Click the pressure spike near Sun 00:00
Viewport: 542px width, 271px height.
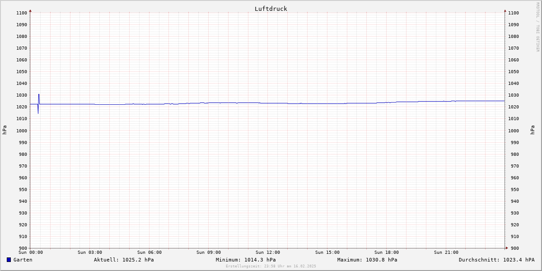click(38, 104)
